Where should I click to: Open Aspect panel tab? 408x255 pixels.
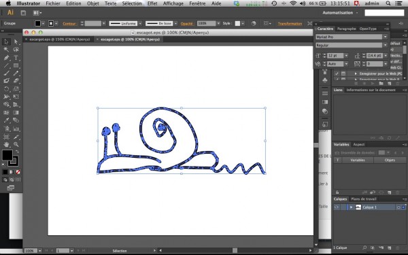pyautogui.click(x=358, y=144)
